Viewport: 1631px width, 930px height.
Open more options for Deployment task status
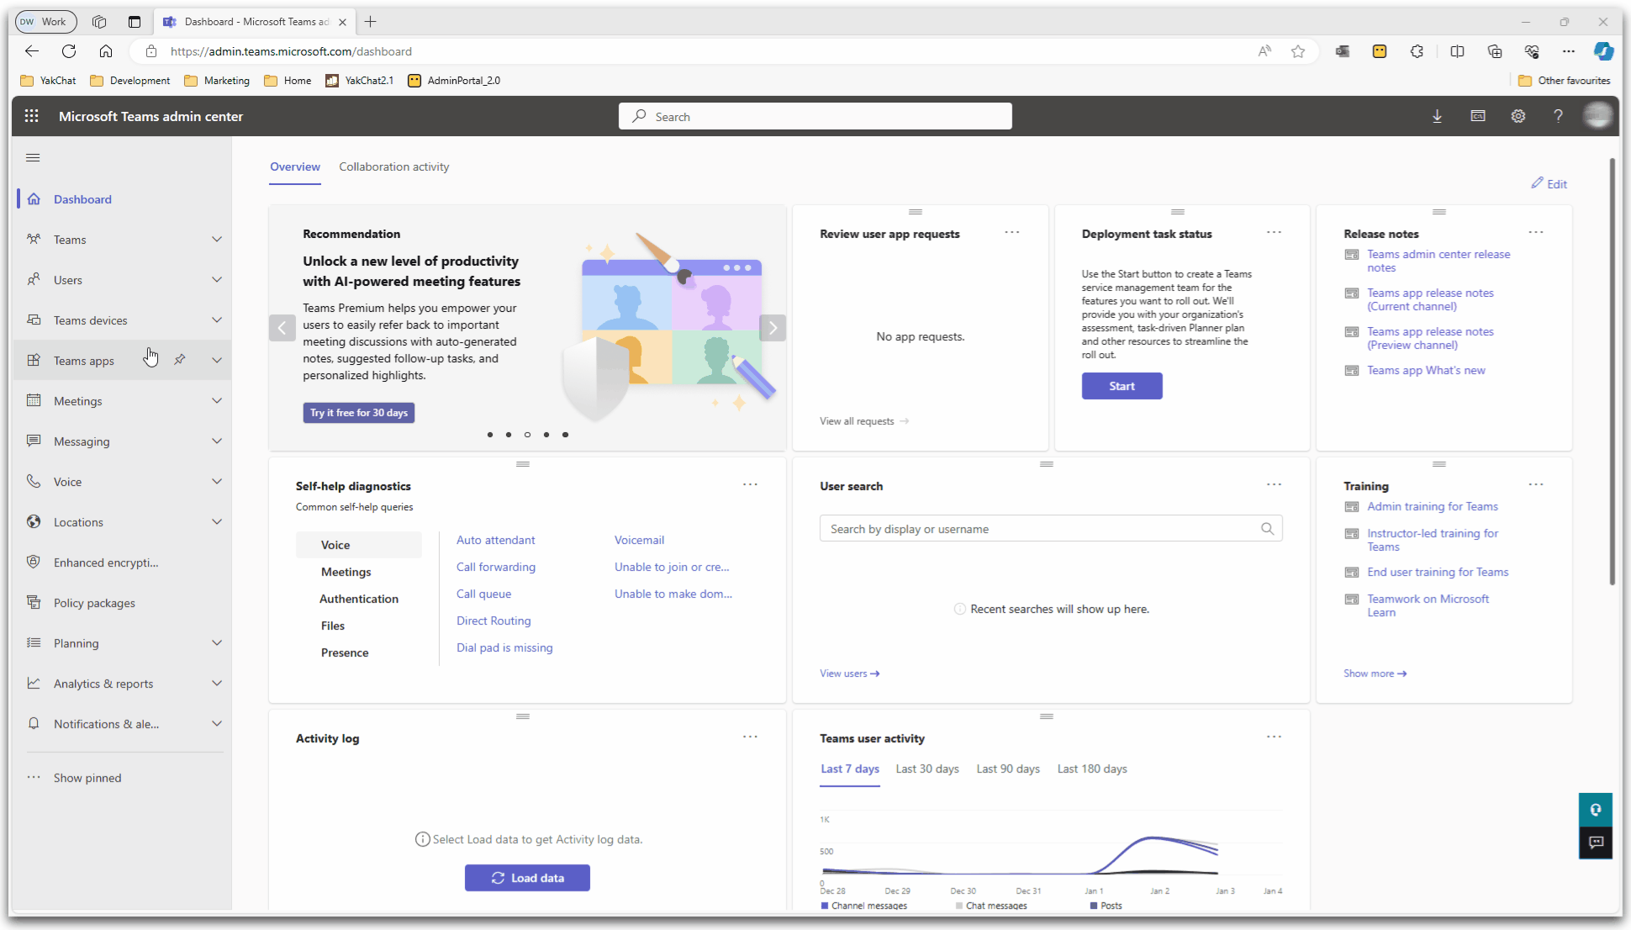coord(1274,232)
